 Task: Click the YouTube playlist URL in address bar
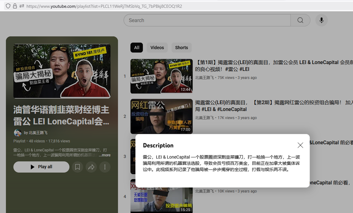pyautogui.click(x=104, y=6)
